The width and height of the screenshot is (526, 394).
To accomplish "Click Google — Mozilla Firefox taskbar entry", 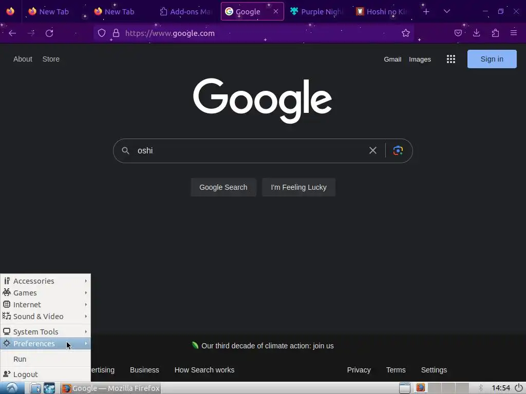I will coord(111,388).
